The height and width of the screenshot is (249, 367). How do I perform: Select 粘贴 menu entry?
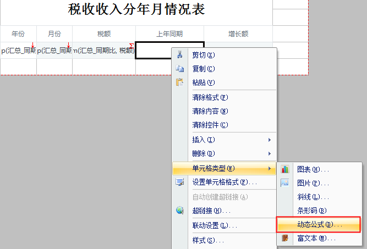[x=224, y=82]
